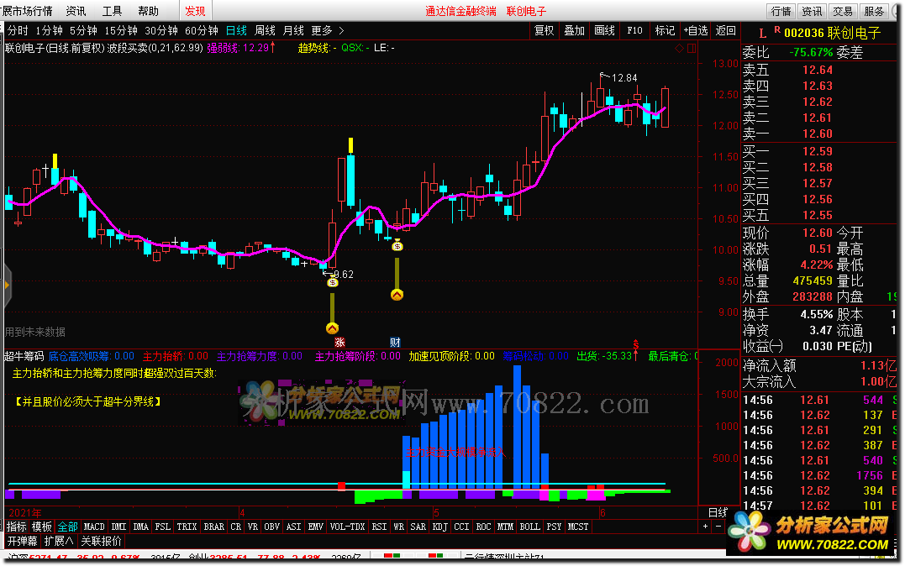Select the 1分钟 period tab

tap(49, 30)
